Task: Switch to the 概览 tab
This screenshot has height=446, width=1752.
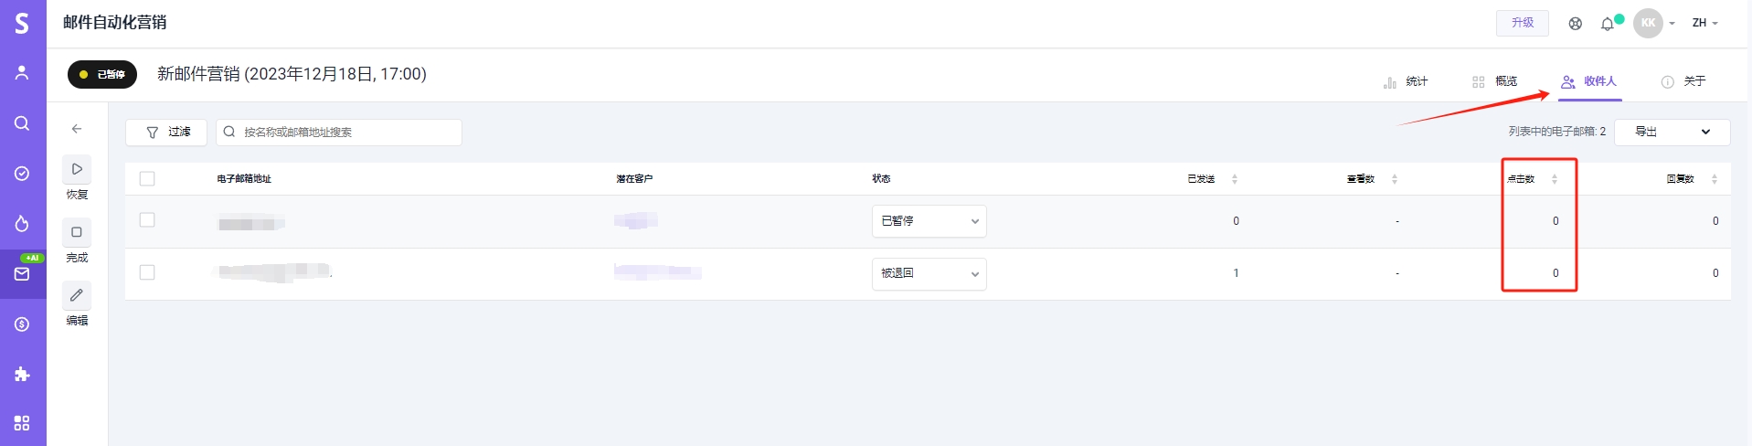Action: (x=1495, y=81)
